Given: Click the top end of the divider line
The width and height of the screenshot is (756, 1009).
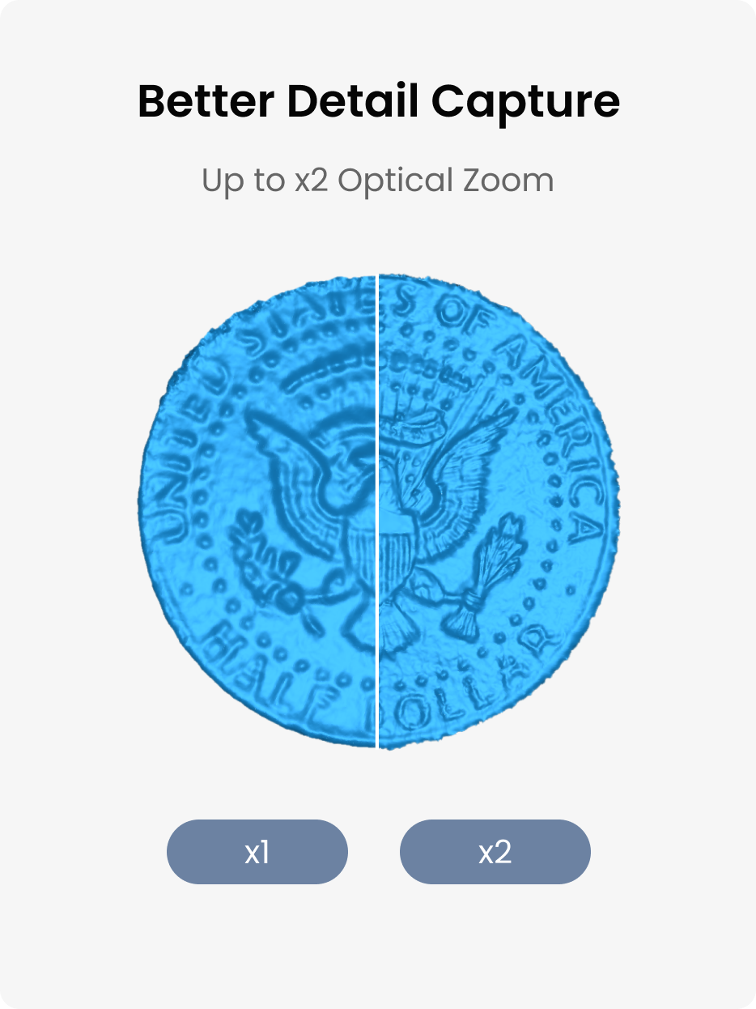Looking at the screenshot, I should tap(378, 278).
